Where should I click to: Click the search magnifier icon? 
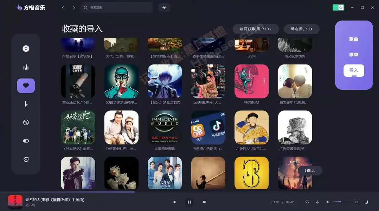85,8
